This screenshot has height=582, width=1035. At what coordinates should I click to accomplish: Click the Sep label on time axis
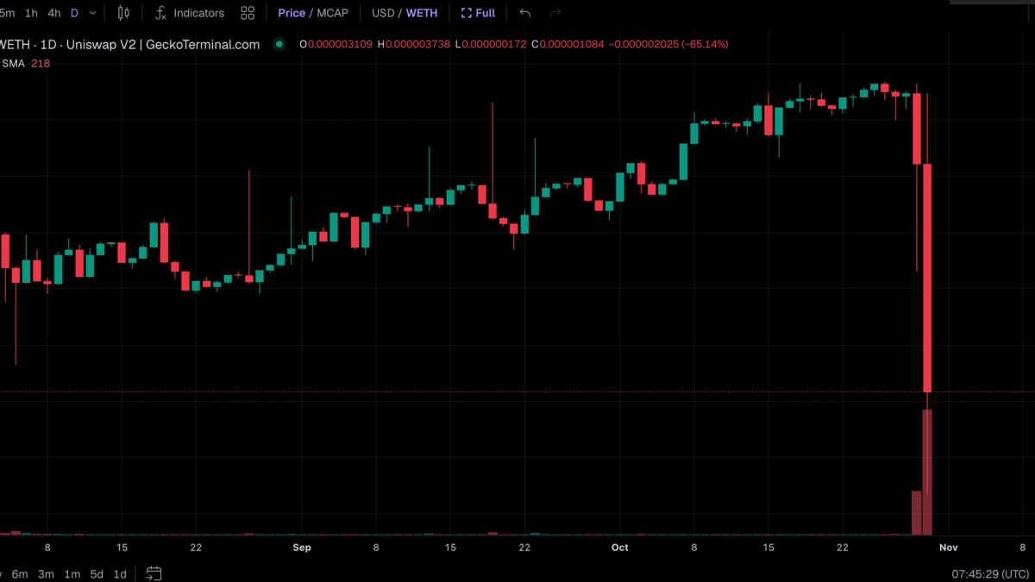pos(302,548)
